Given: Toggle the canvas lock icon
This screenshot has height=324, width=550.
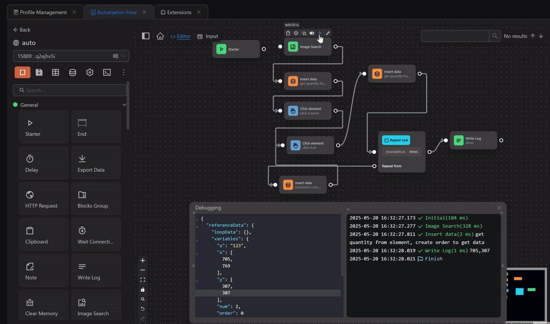Looking at the screenshot, I should coord(142,289).
